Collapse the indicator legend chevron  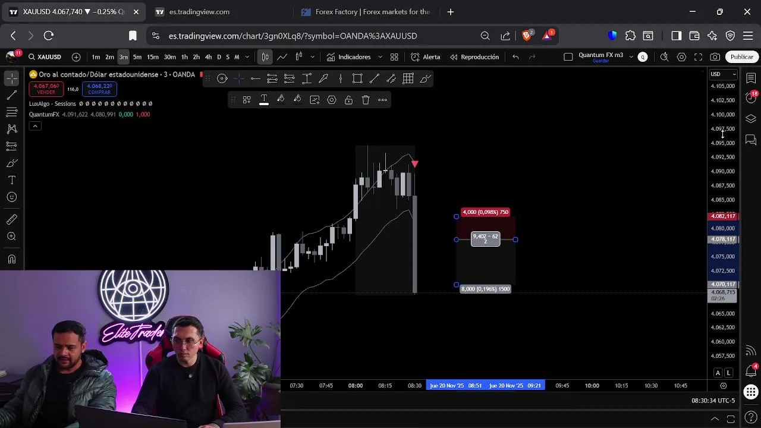pos(35,126)
